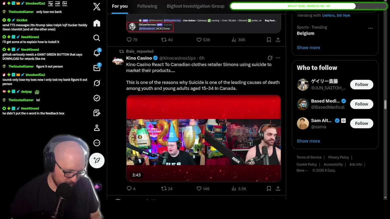
Task: Open Kino Casino profile avatar
Action: point(118,61)
